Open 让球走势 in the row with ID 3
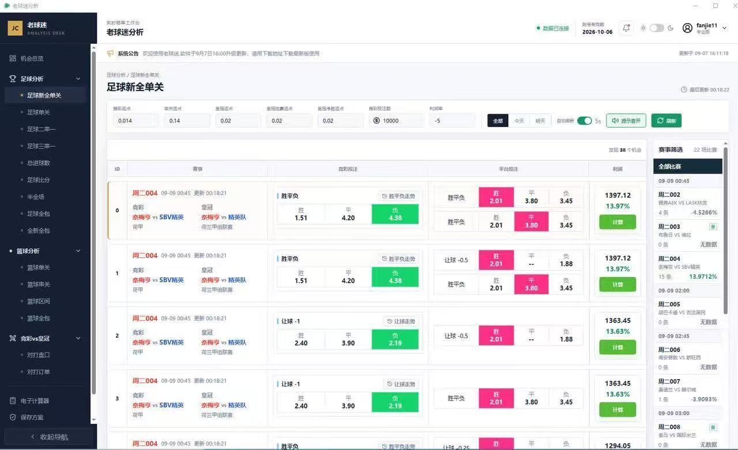This screenshot has width=738, height=450. tap(401, 384)
